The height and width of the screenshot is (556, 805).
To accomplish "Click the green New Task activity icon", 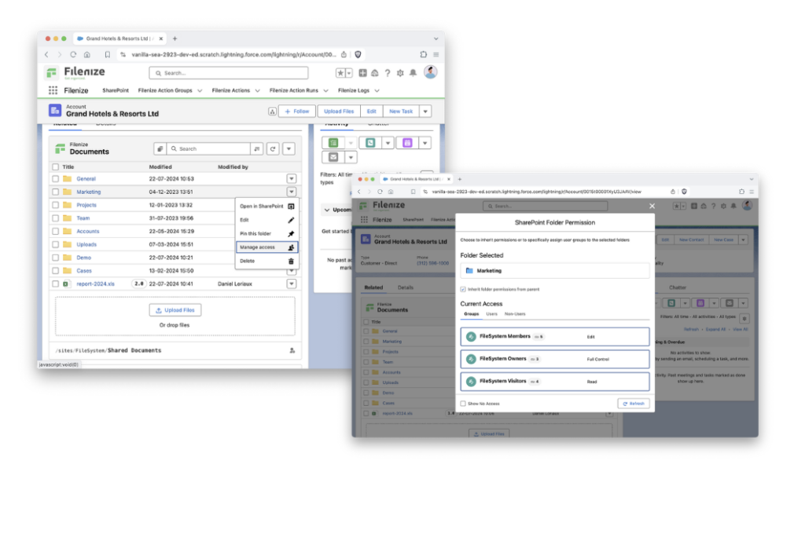I will coord(333,143).
